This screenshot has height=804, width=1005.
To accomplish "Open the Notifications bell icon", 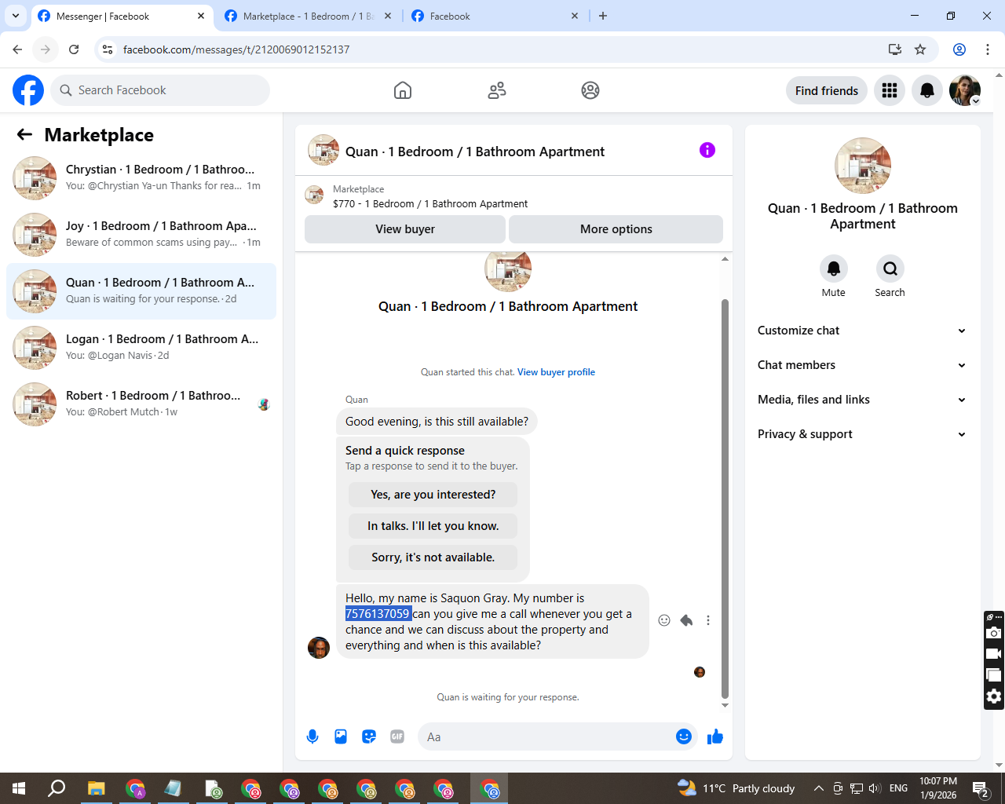I will [927, 91].
